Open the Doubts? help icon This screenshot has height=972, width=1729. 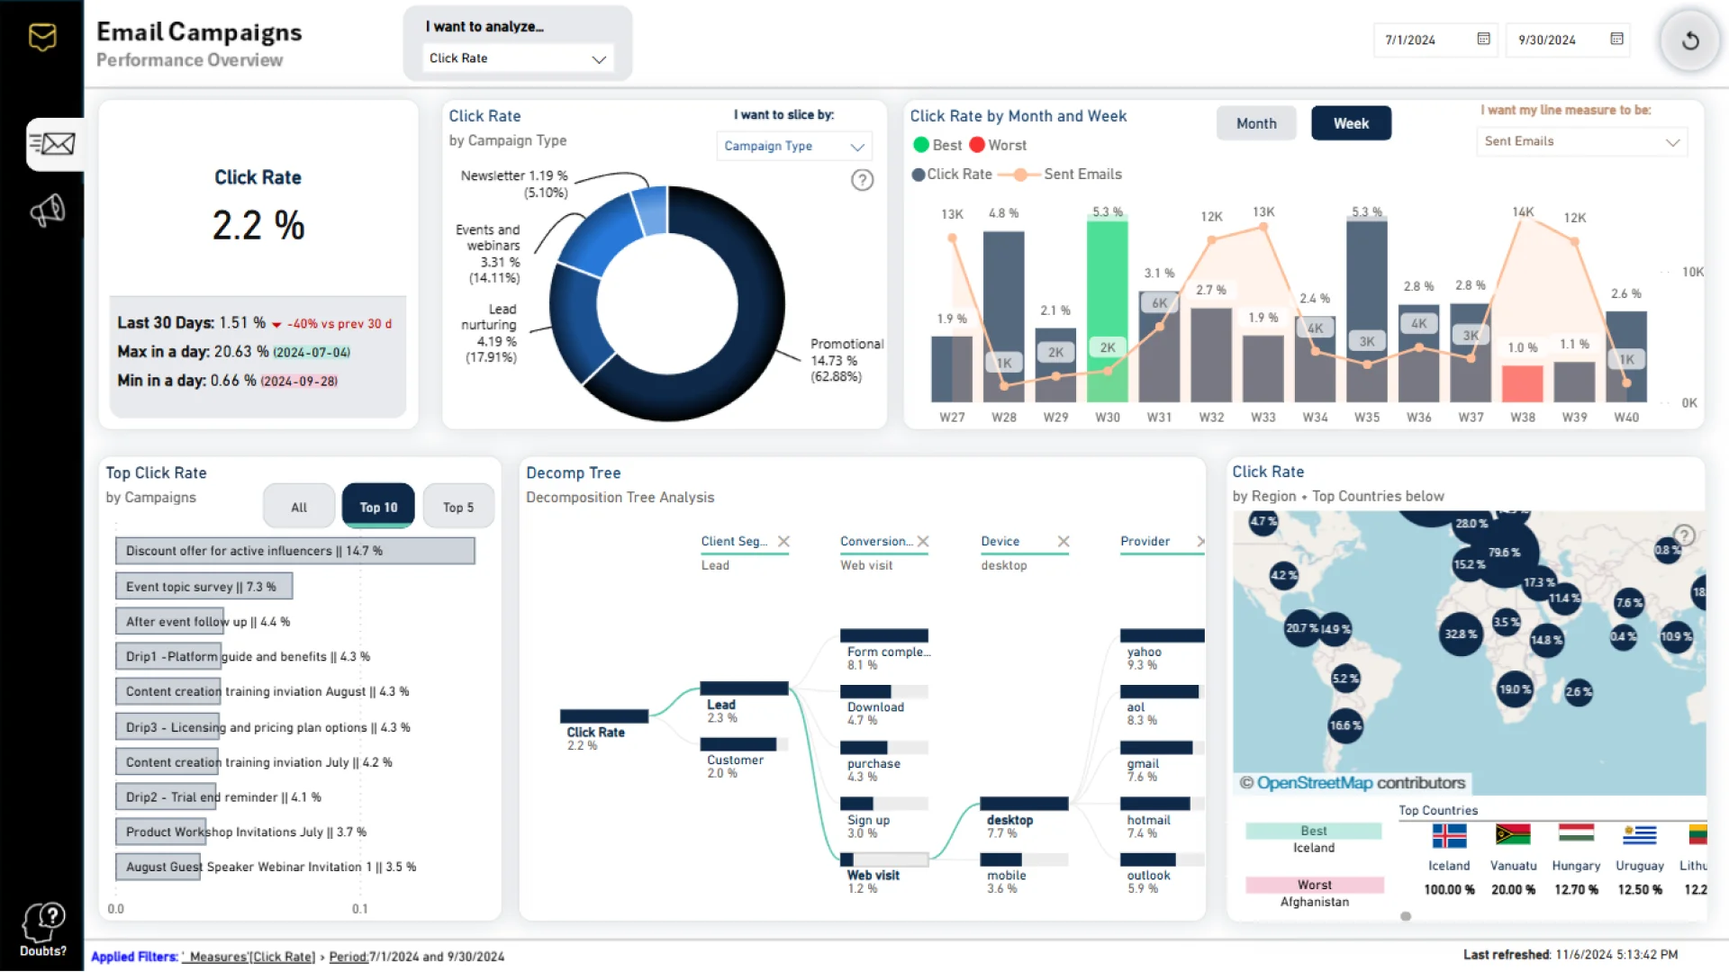pyautogui.click(x=43, y=930)
